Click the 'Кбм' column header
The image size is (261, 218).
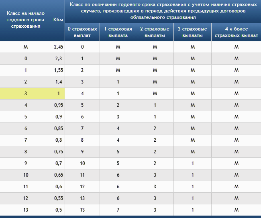click(58, 20)
